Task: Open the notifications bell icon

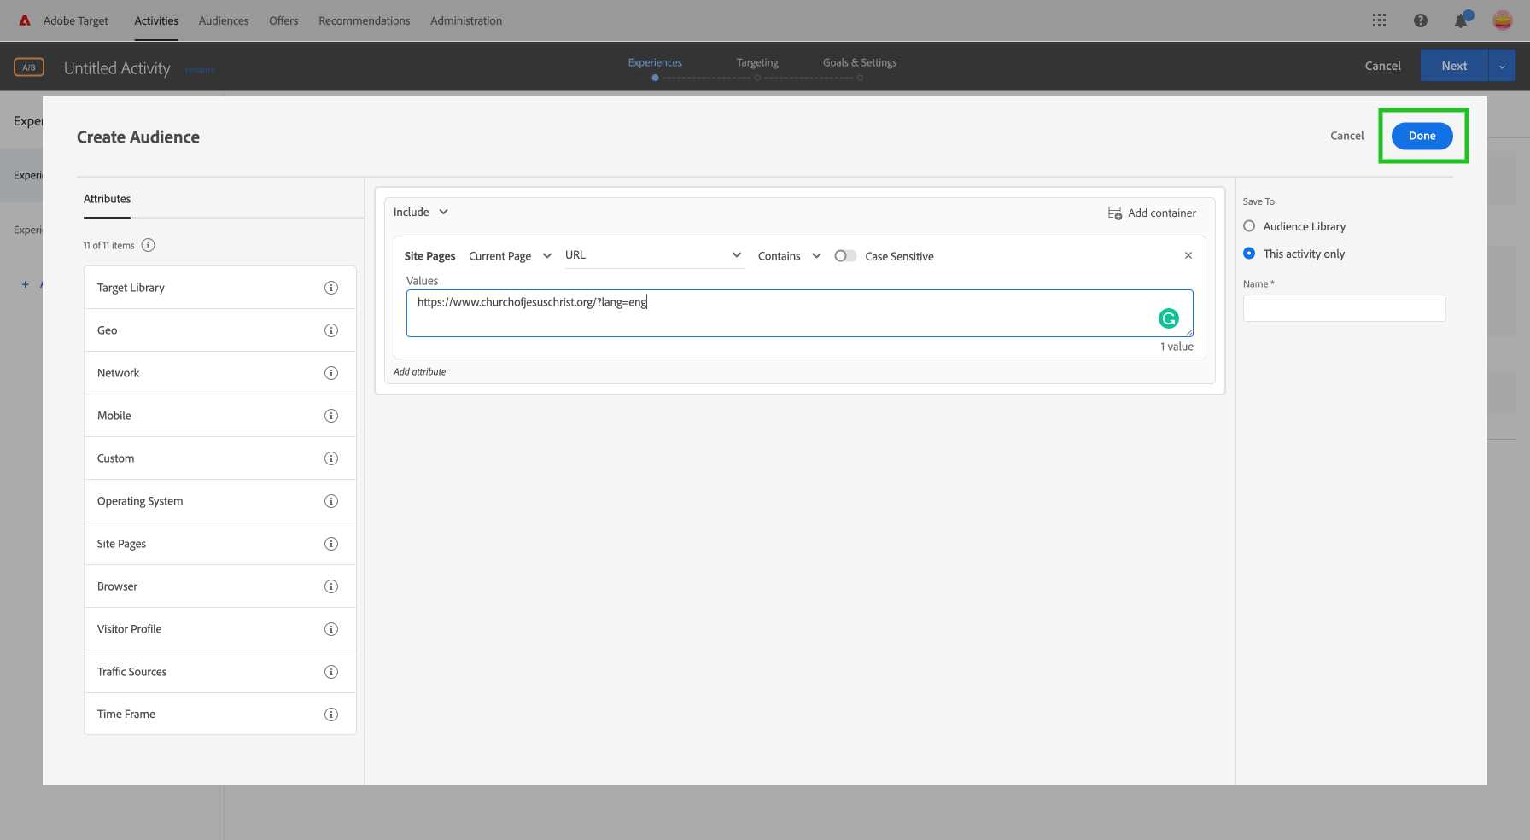Action: 1460,20
